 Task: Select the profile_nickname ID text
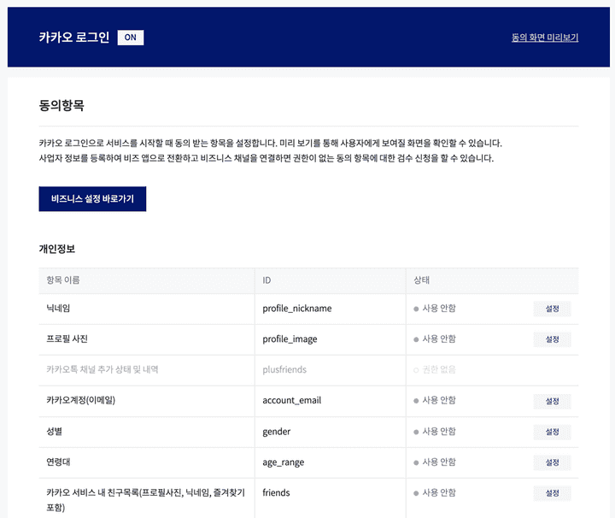(296, 309)
